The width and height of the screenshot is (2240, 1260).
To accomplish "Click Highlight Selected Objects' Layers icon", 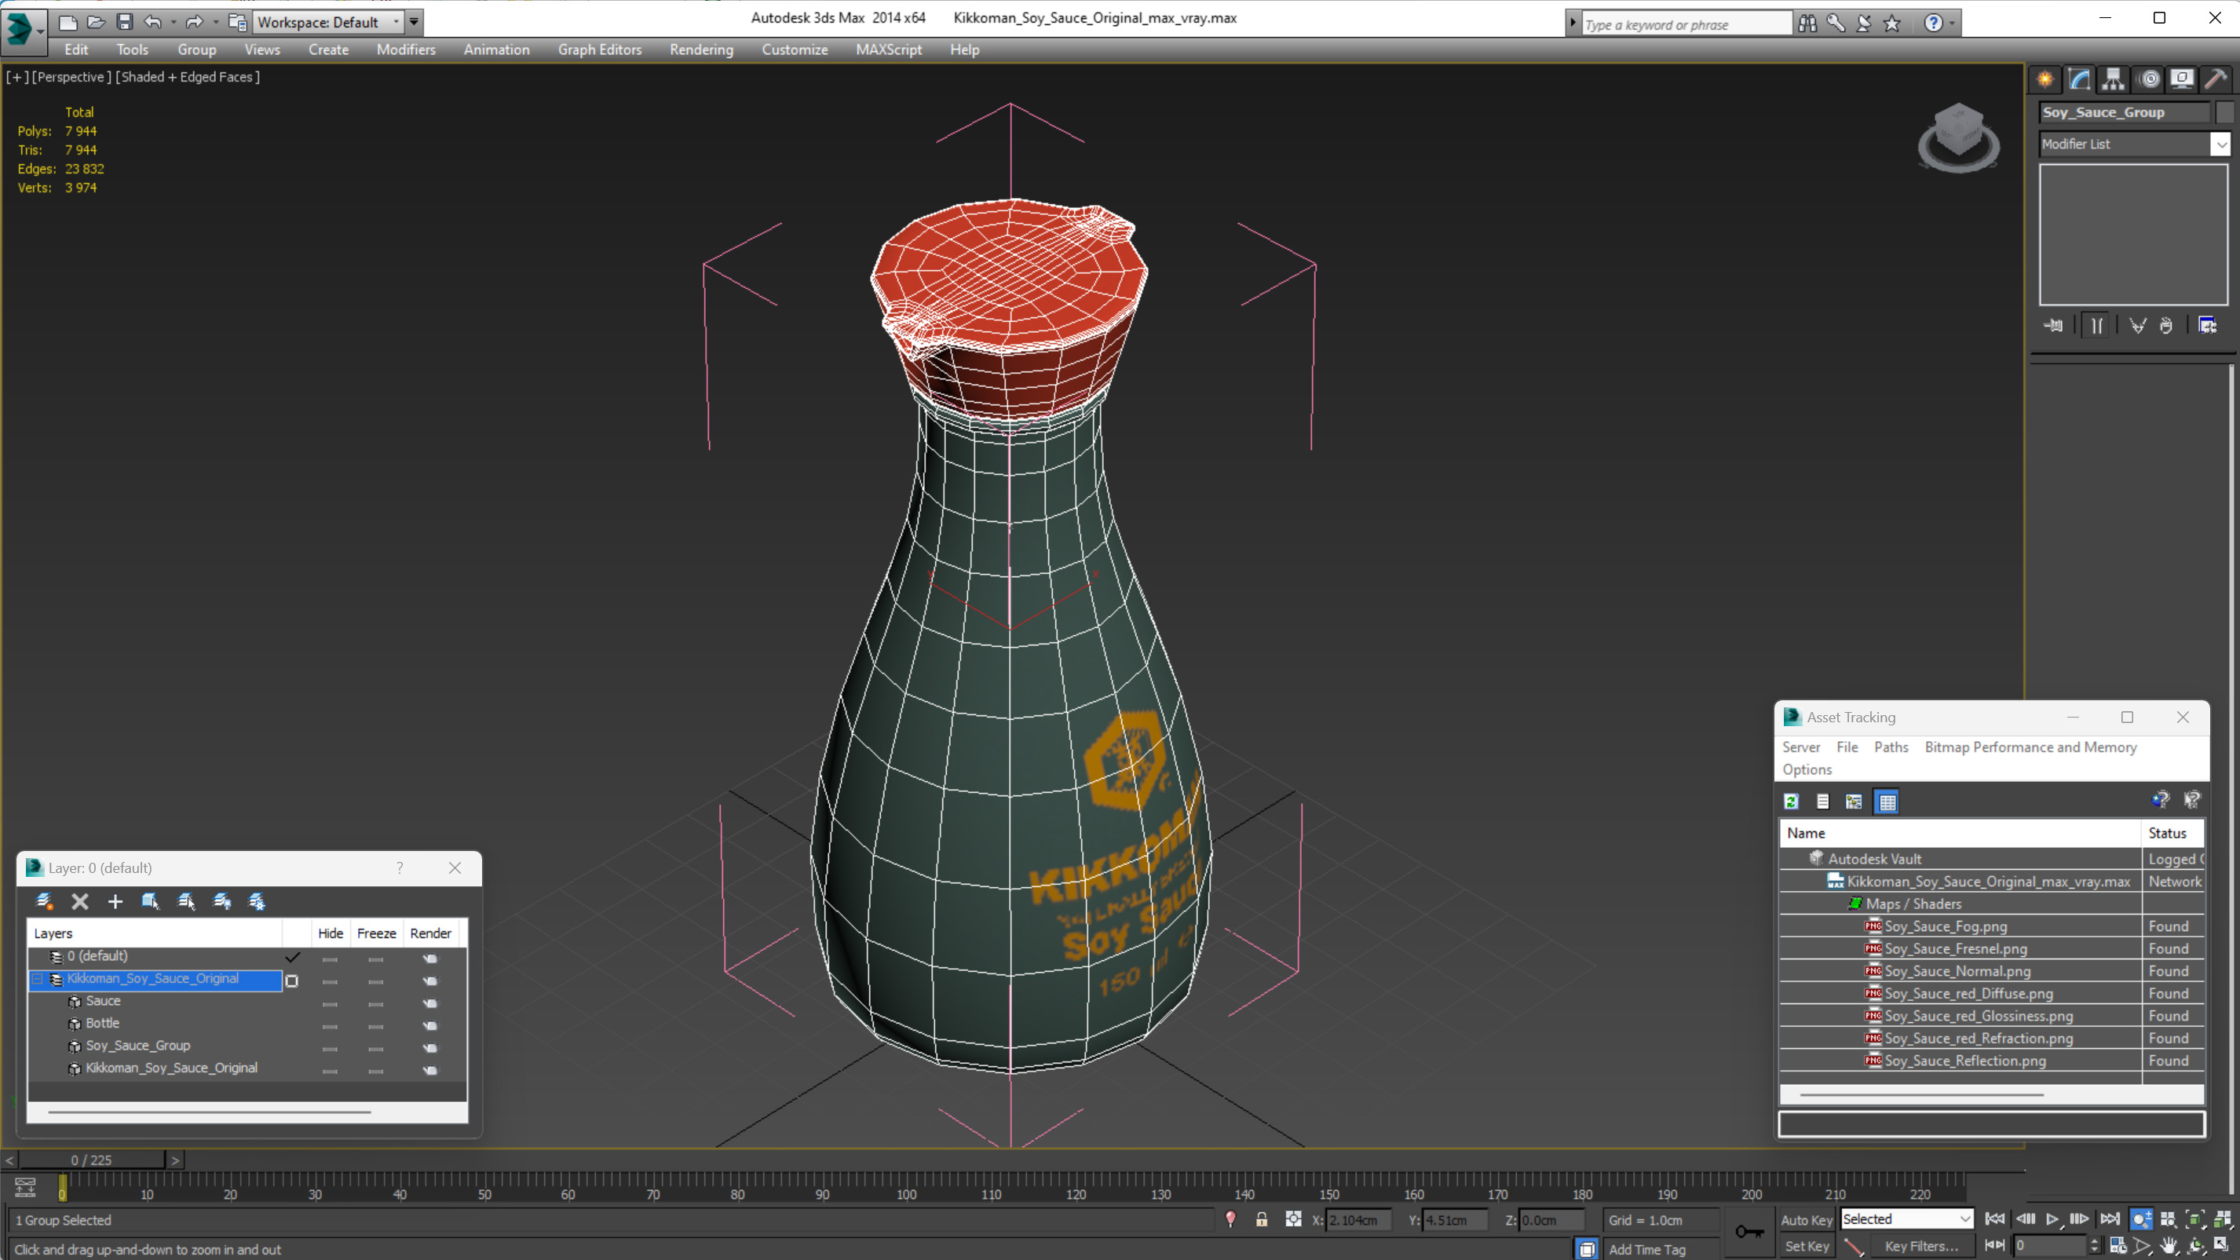I will tap(186, 901).
